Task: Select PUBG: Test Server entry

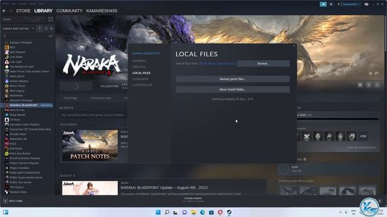Action: click(21, 182)
